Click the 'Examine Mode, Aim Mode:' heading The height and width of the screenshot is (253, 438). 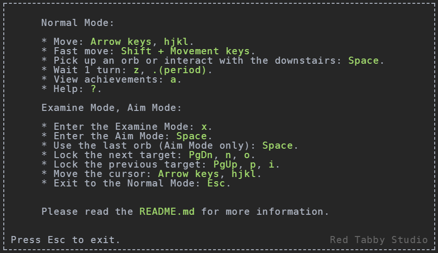click(112, 108)
